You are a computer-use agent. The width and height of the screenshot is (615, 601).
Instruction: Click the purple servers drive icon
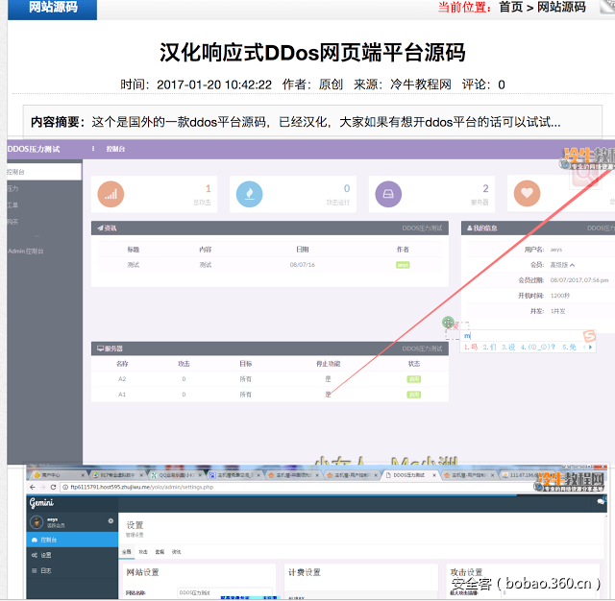[388, 194]
